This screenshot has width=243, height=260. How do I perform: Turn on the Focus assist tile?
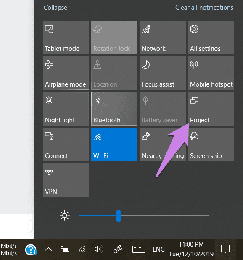pyautogui.click(x=163, y=73)
